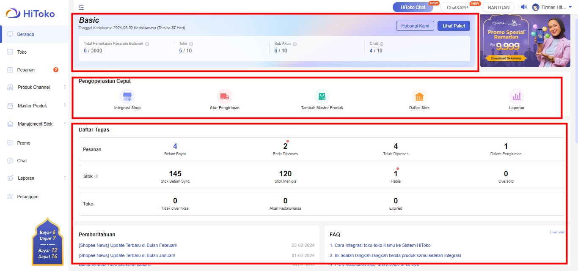Expand Master Produk submenu dots
Image resolution: width=578 pixels, height=271 pixels.
65,106
